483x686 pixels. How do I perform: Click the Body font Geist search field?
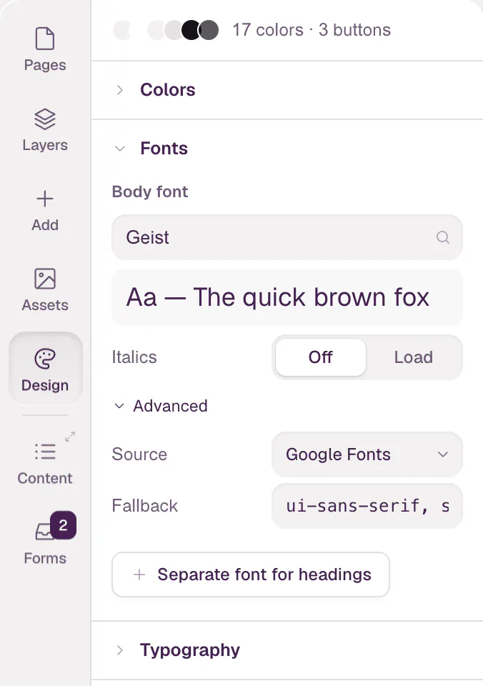pos(287,237)
